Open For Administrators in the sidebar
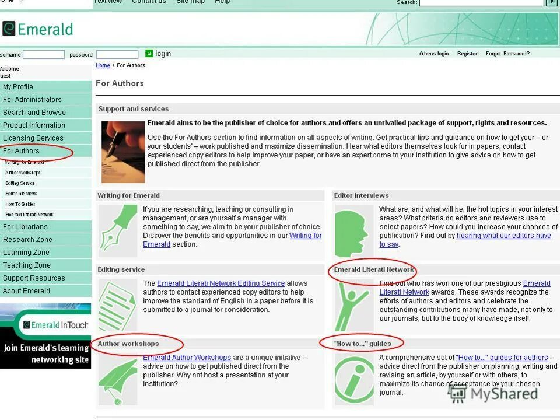Image resolution: width=560 pixels, height=420 pixels. click(45, 100)
